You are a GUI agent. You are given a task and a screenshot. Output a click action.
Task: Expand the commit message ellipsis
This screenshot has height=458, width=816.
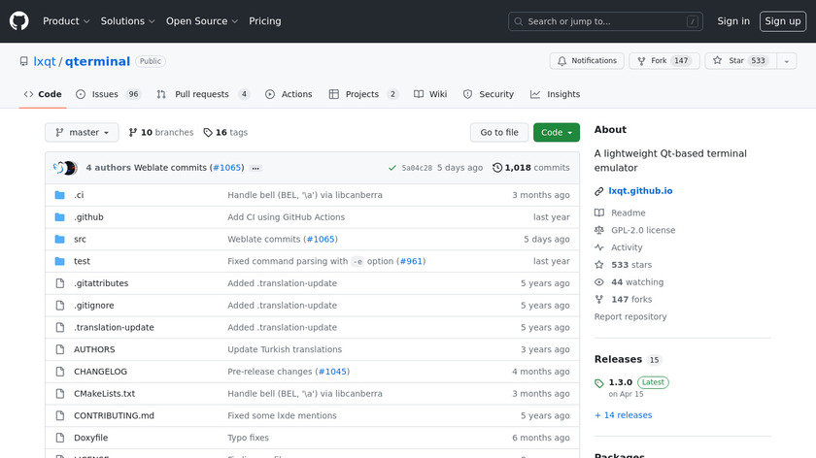click(x=255, y=168)
